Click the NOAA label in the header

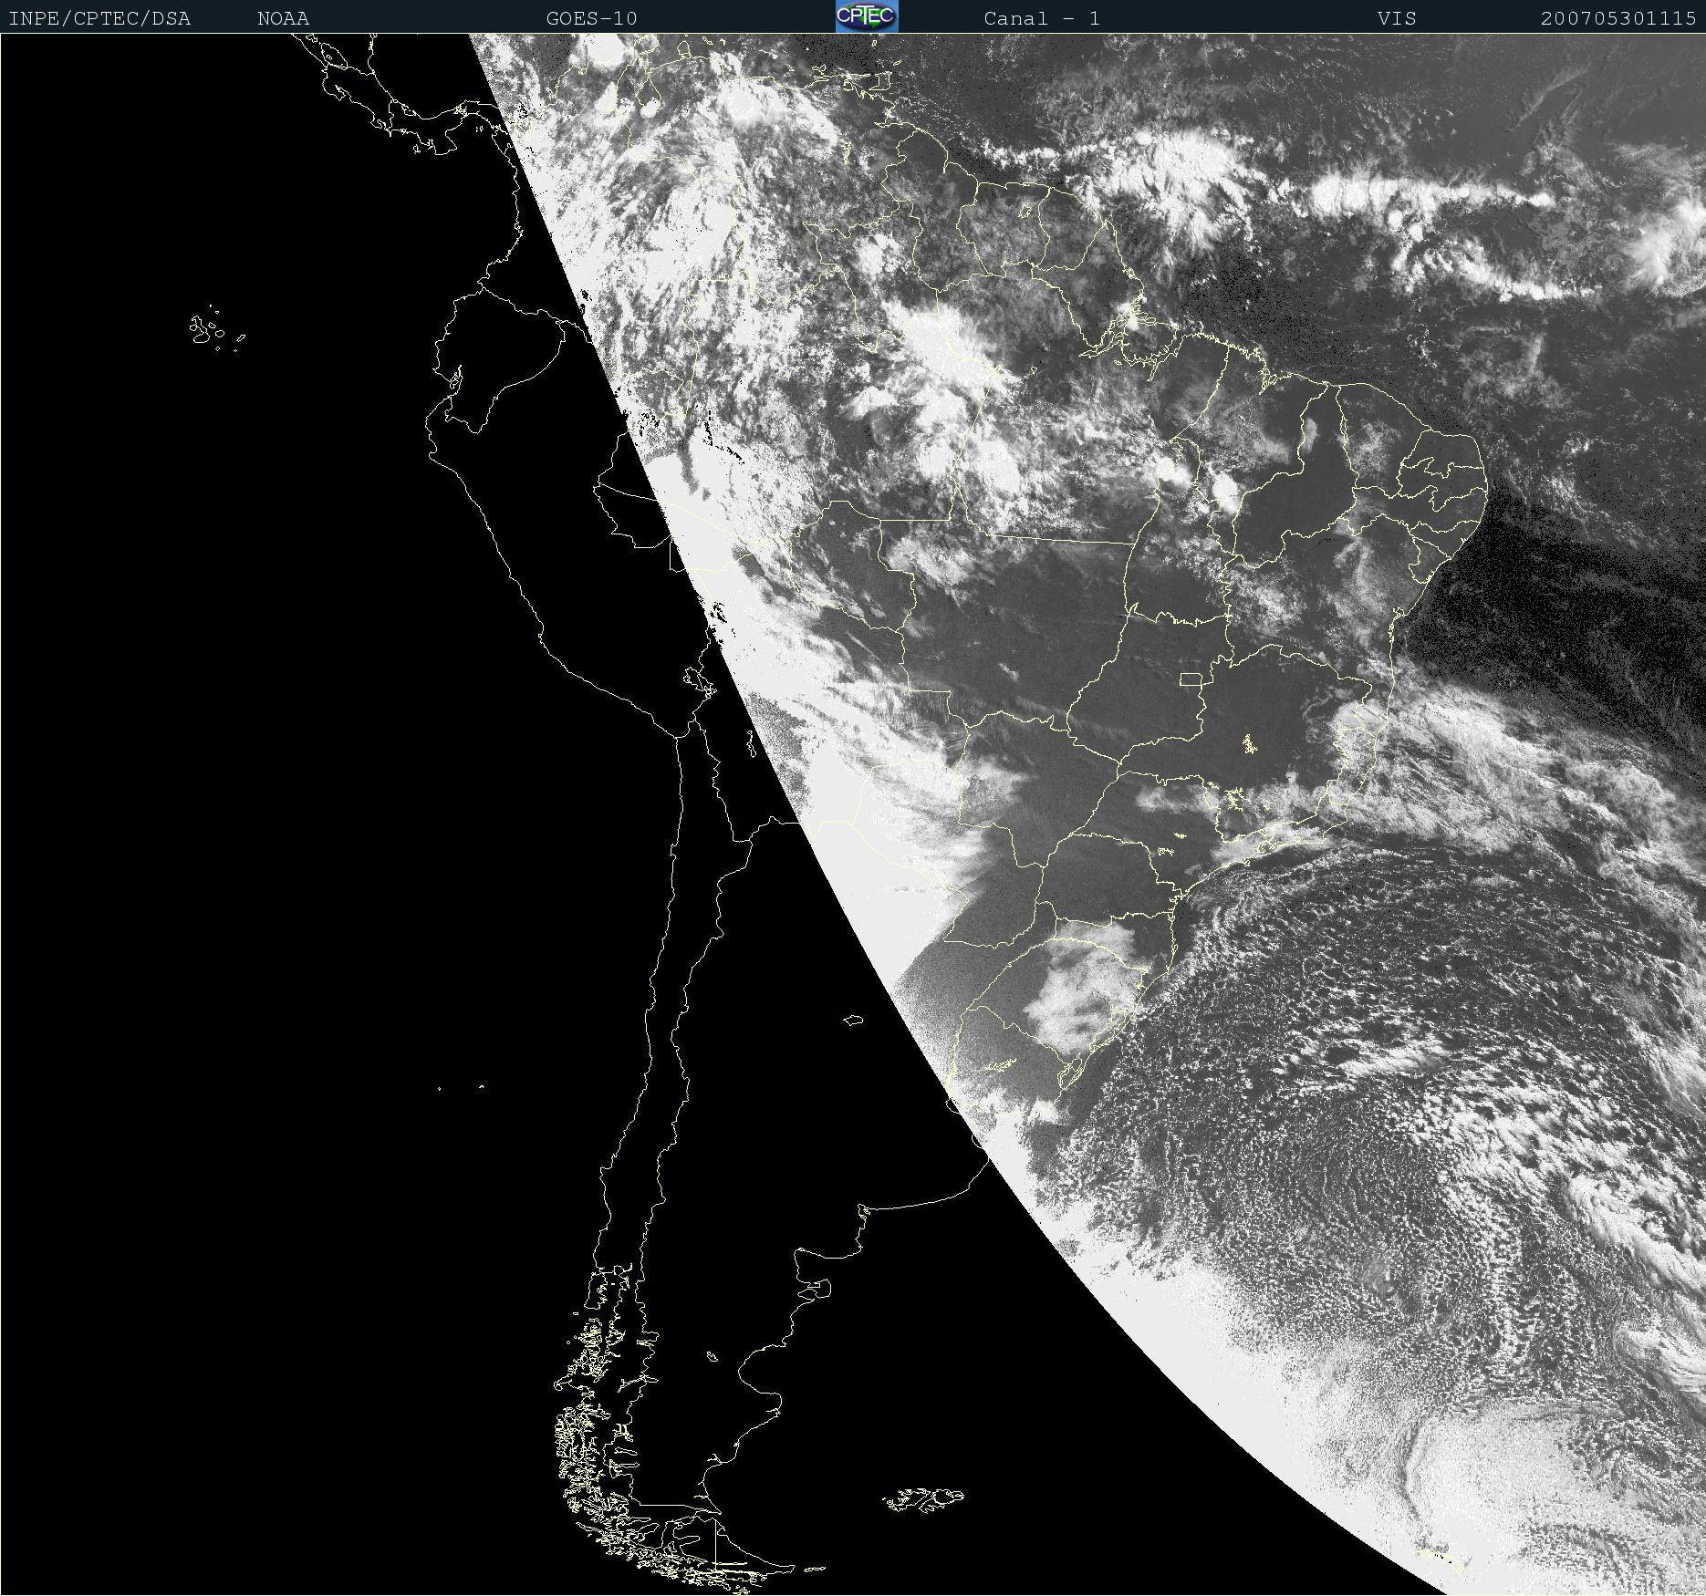[284, 18]
